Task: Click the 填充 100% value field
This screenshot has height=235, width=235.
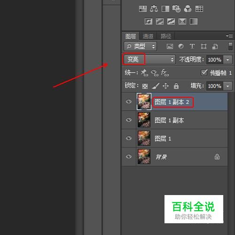Action: pos(215,86)
